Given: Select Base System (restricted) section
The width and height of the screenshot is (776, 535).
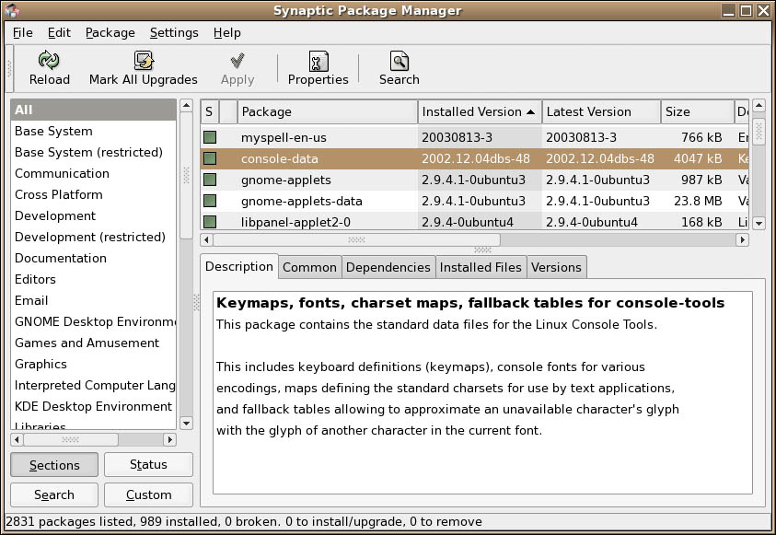Looking at the screenshot, I should point(94,153).
